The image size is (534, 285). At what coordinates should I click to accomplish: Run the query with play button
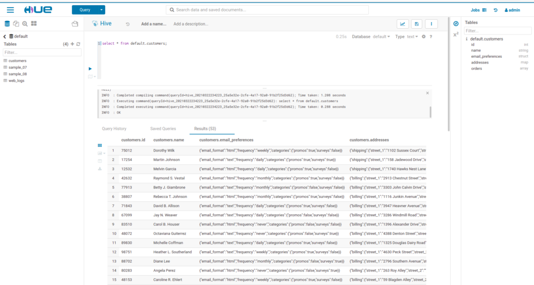pos(90,69)
